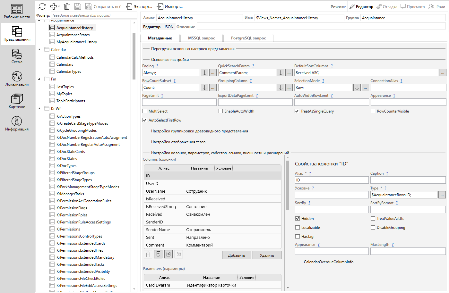This screenshot has height=293, width=449.
Task: Toggle the Hidden column checkbox
Action: (298, 219)
